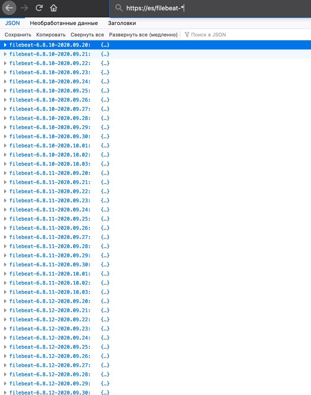Go back with the browser back arrow
The width and height of the screenshot is (311, 395).
point(9,8)
